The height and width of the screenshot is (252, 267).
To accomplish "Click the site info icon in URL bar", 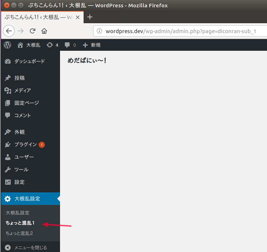I will (x=99, y=31).
